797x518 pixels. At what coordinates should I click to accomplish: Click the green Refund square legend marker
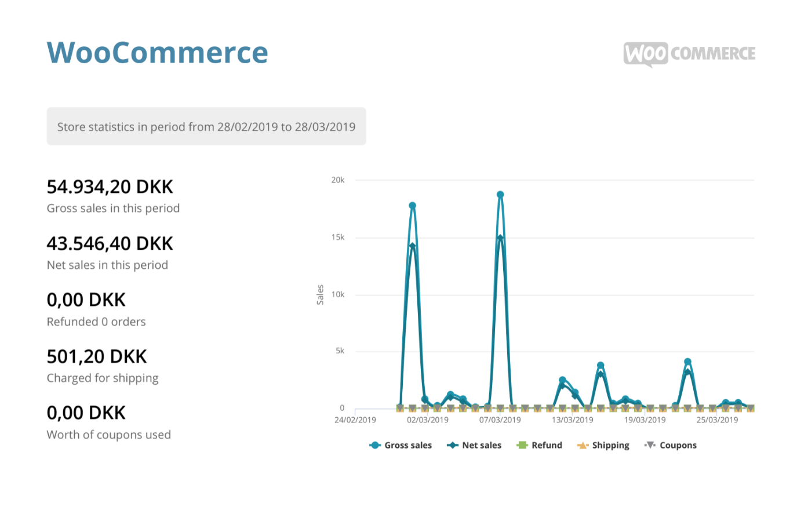click(522, 445)
